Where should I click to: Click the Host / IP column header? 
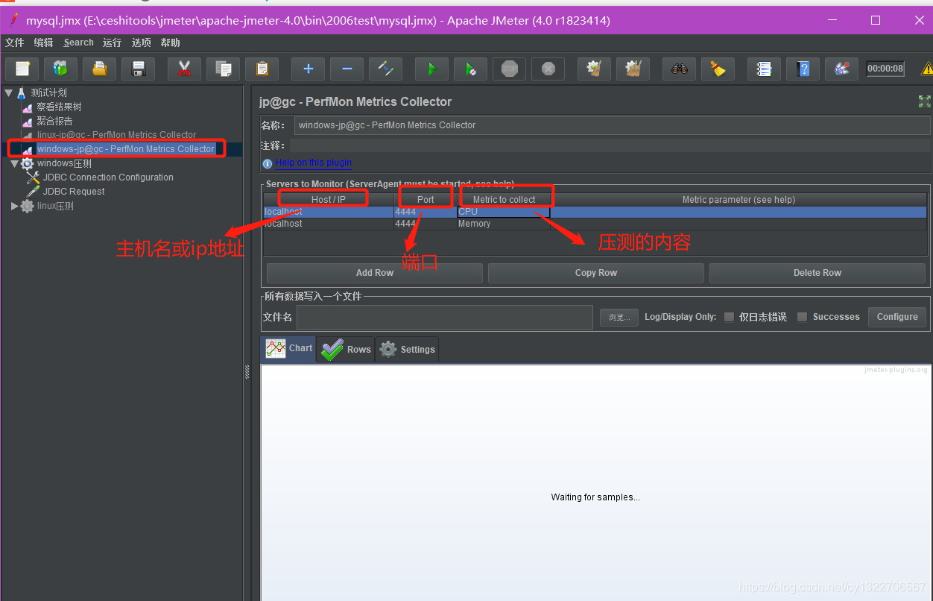coord(329,199)
